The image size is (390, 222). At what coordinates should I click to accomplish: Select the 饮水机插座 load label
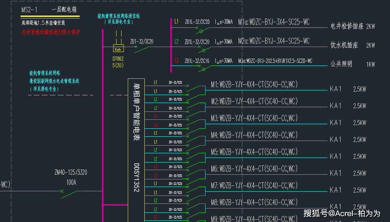click(344, 45)
